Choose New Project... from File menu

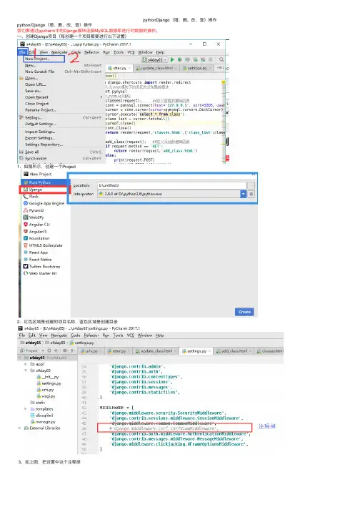(44, 59)
